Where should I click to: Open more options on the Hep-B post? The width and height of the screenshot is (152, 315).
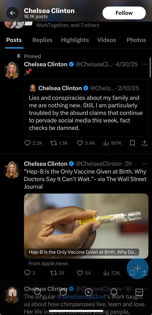coord(145,164)
